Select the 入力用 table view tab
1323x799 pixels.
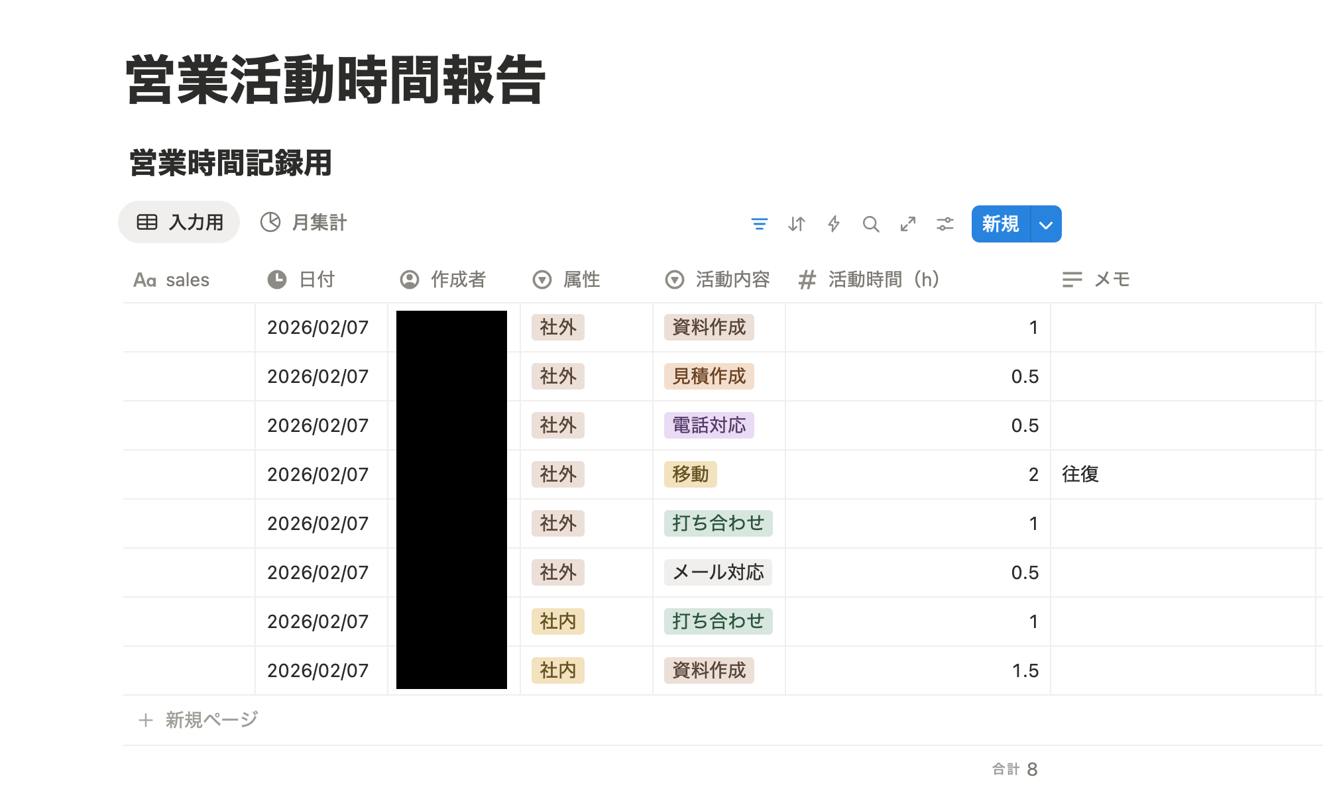[x=179, y=222]
